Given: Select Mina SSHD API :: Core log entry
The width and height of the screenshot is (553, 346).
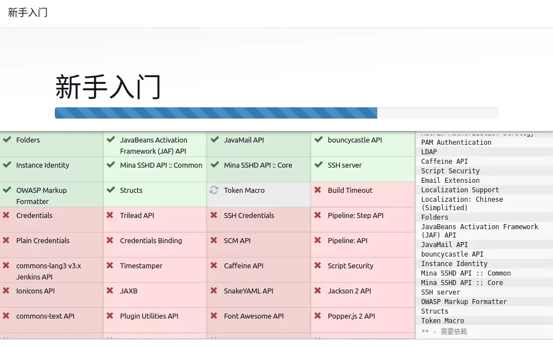Looking at the screenshot, I should click(462, 283).
